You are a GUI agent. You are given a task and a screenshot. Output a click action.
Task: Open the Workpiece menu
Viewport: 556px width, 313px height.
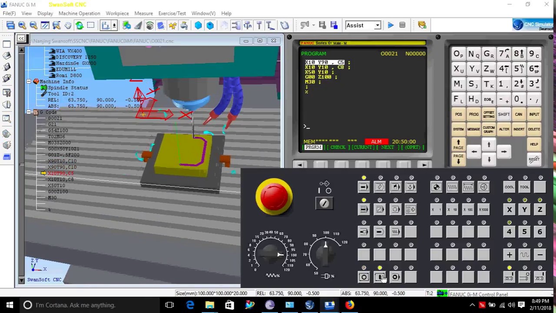coord(117,13)
